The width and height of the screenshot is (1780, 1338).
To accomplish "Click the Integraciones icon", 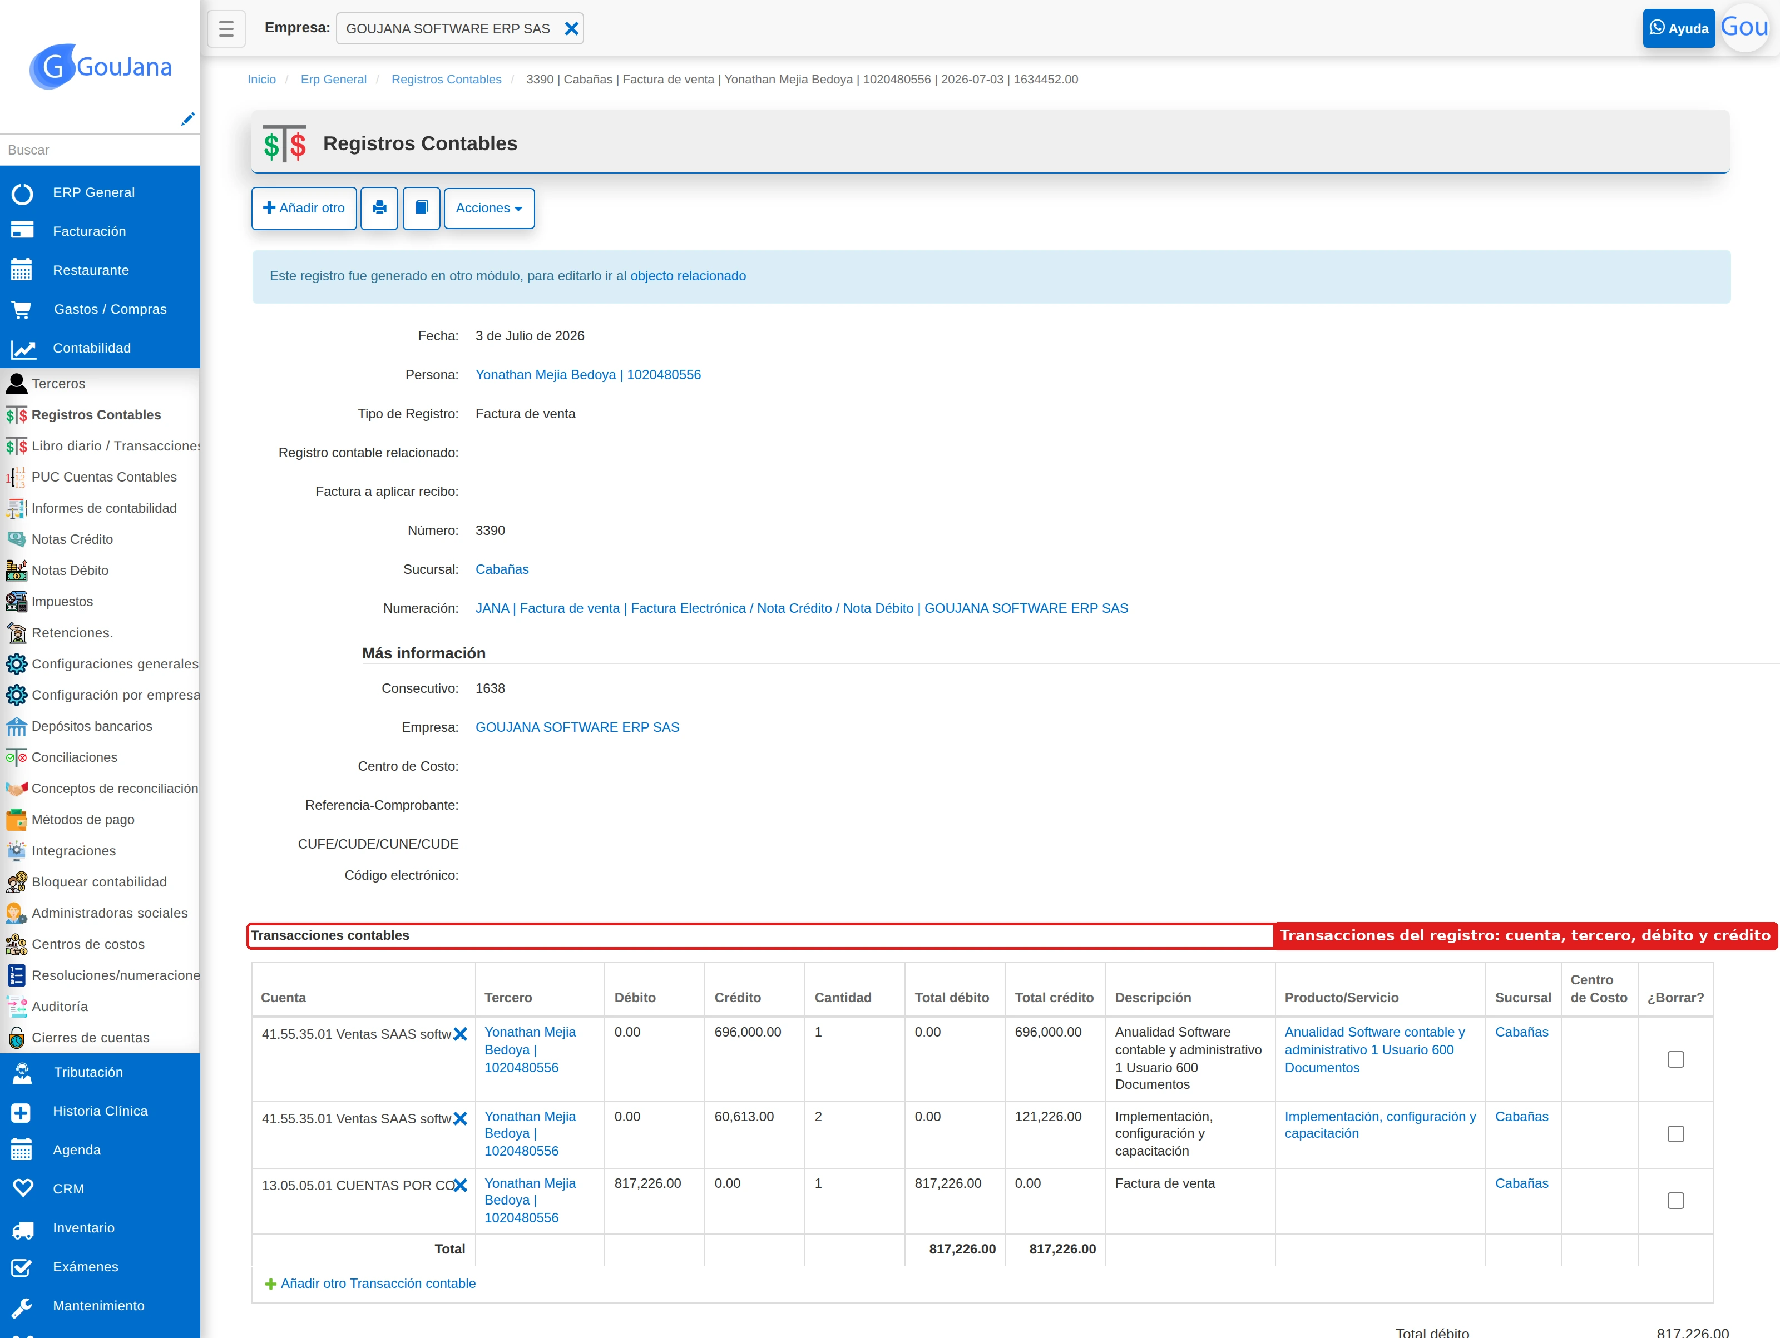I will (x=16, y=851).
